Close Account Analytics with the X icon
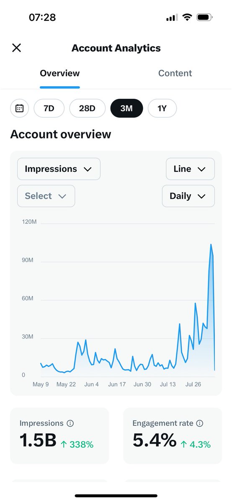 pyautogui.click(x=16, y=48)
